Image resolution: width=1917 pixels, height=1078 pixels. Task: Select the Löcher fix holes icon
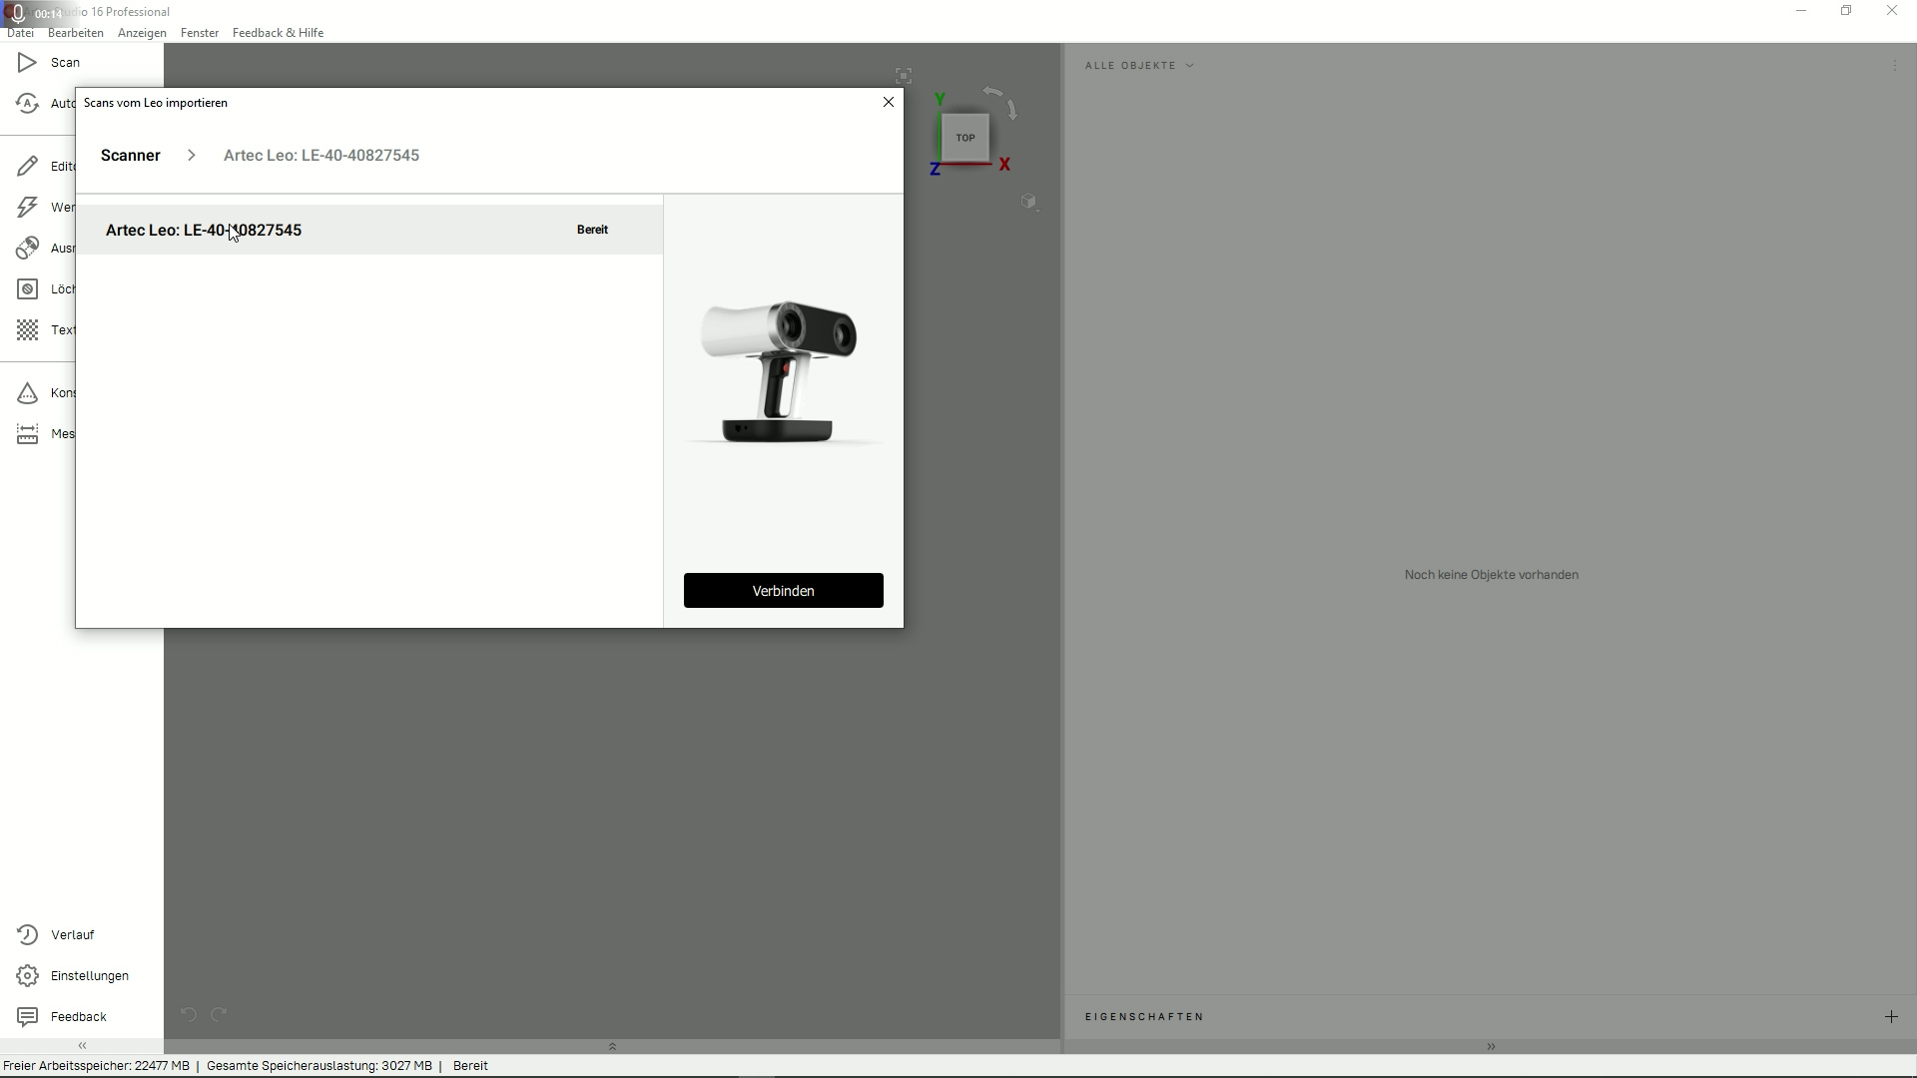click(27, 288)
